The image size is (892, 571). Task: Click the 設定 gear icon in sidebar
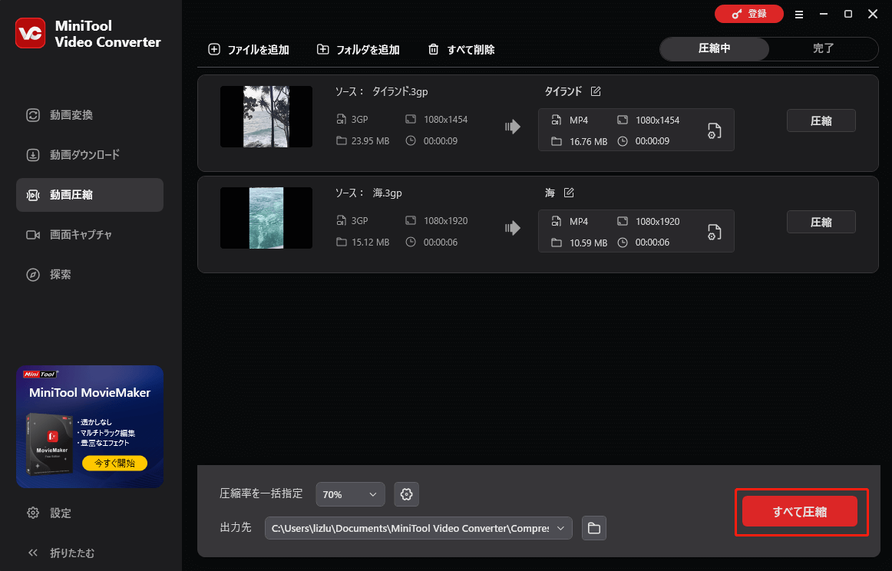[x=33, y=513]
